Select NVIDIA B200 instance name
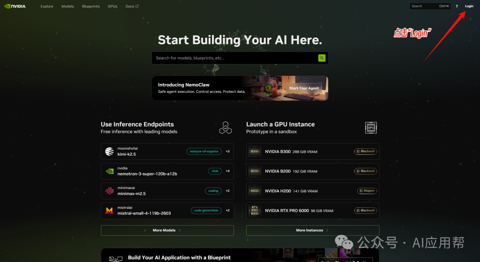This screenshot has height=262, width=480. (x=278, y=171)
